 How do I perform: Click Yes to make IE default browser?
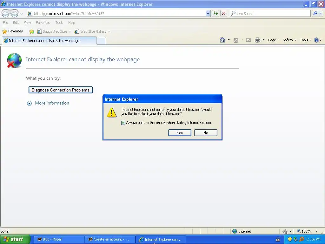[180, 132]
